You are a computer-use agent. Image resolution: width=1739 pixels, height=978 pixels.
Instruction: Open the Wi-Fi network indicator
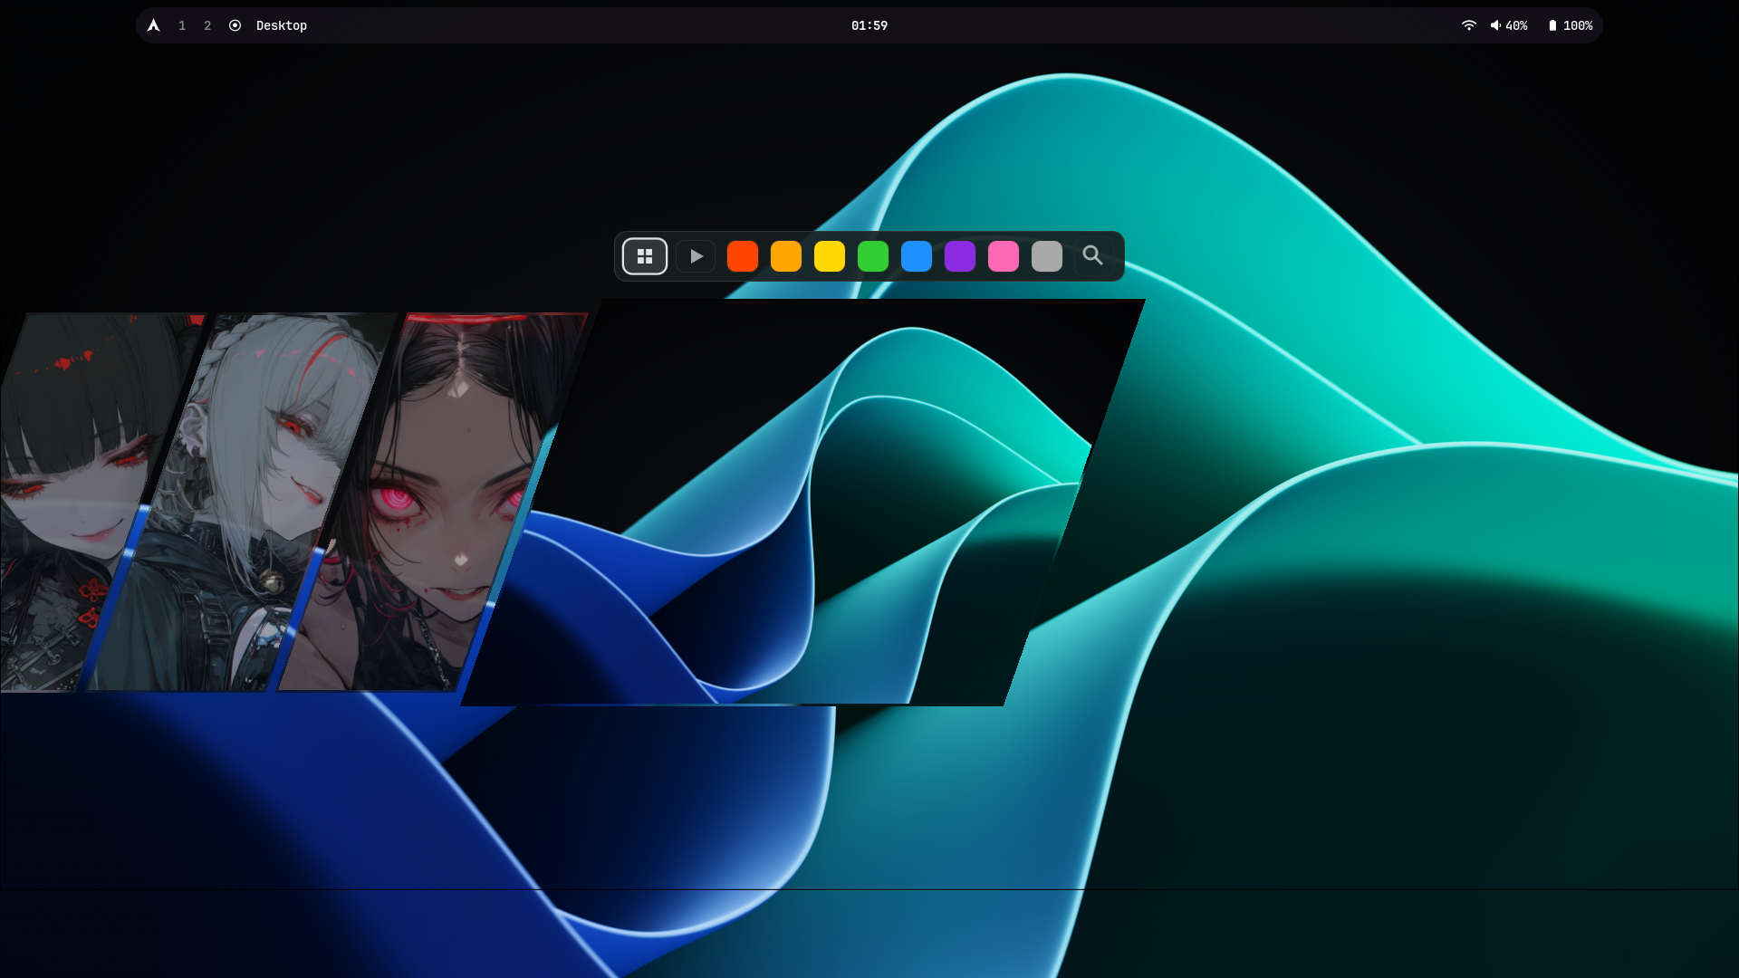coord(1469,25)
